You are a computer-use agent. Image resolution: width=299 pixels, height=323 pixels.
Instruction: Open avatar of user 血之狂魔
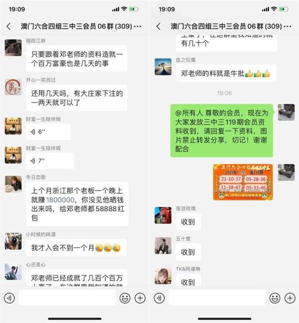tap(163, 67)
